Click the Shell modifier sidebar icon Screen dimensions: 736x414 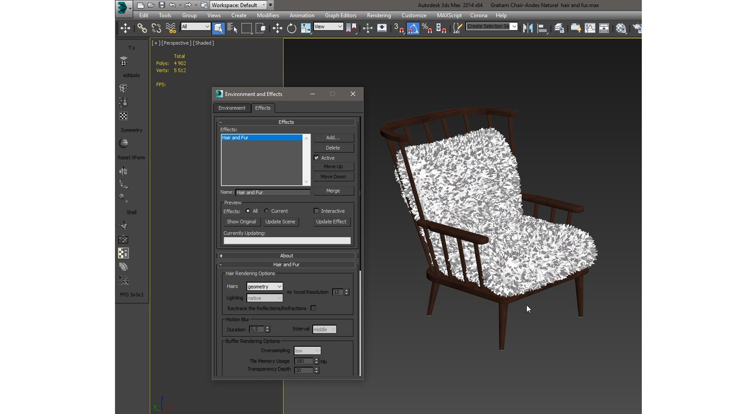point(123,226)
